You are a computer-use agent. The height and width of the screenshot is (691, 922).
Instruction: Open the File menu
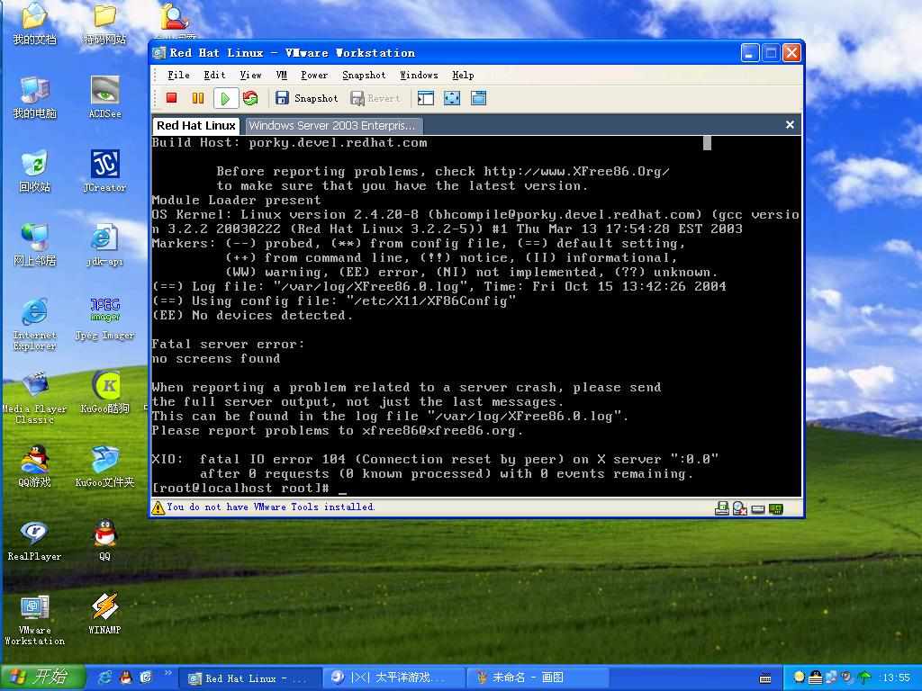[178, 76]
